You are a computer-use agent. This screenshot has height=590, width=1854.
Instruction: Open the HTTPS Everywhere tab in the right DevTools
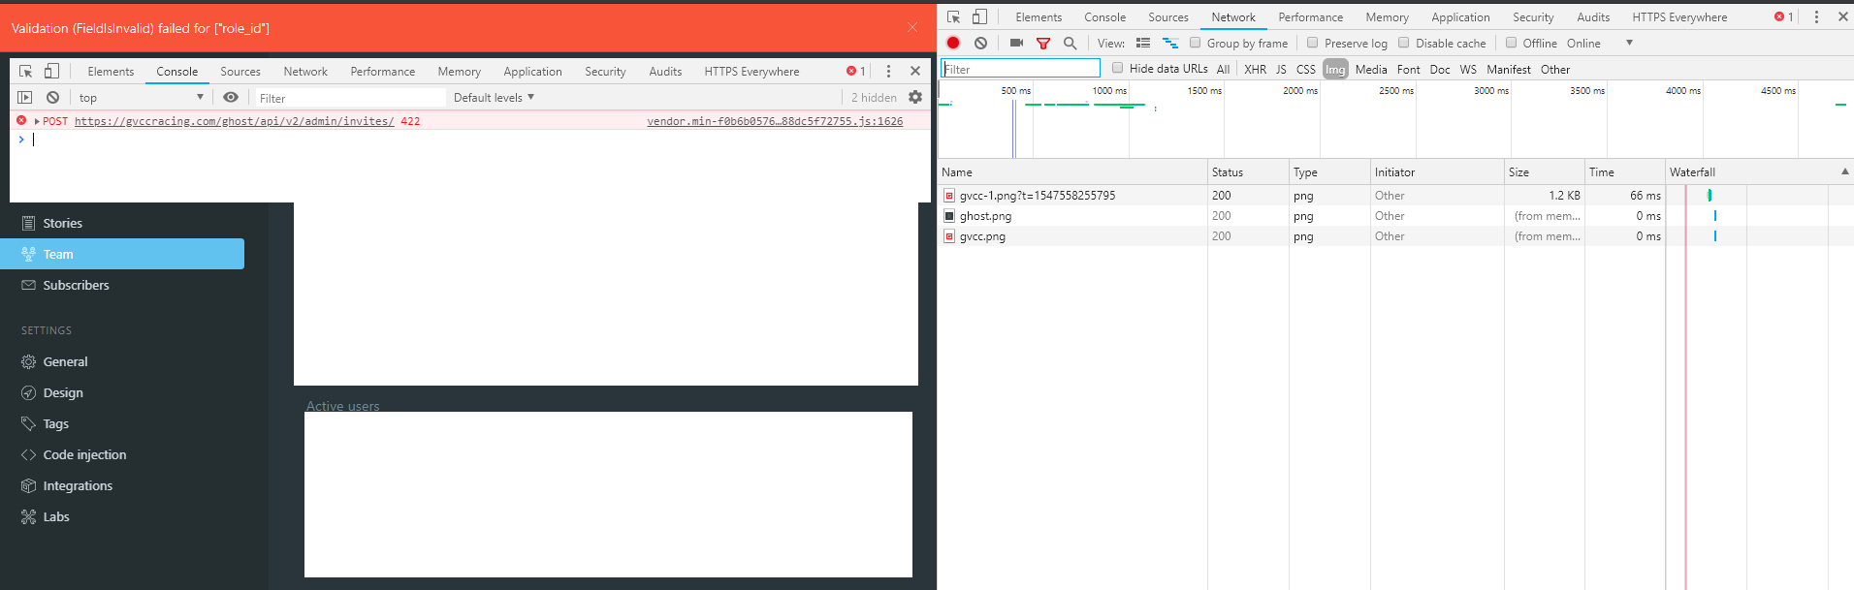(x=1678, y=16)
